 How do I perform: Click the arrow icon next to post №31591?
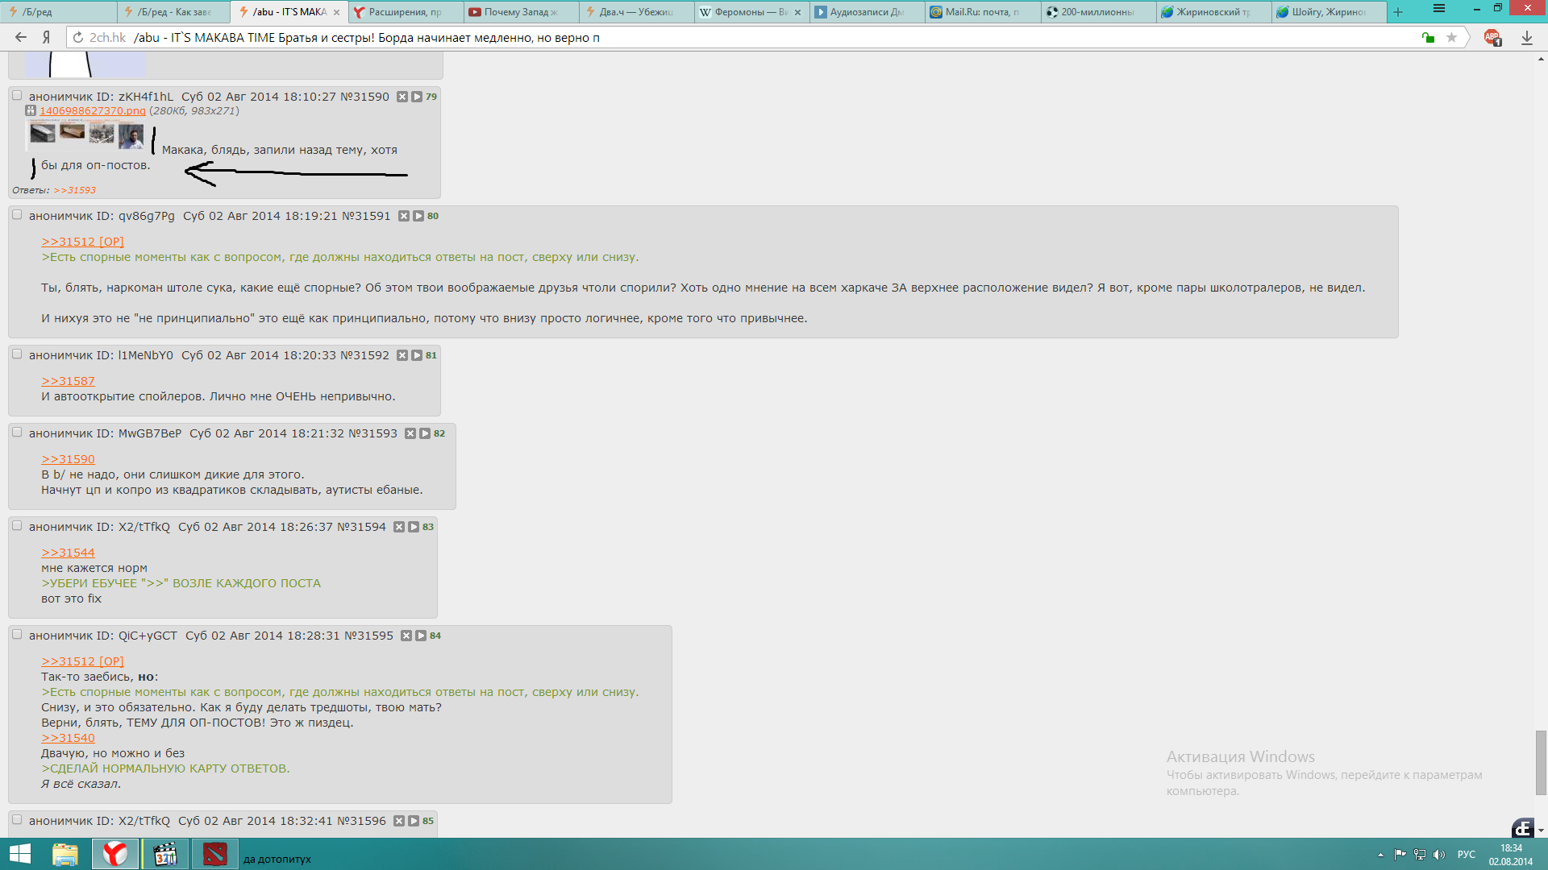418,216
